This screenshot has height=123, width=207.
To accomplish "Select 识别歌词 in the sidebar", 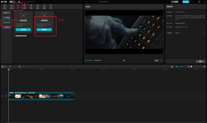I will 7,27.
